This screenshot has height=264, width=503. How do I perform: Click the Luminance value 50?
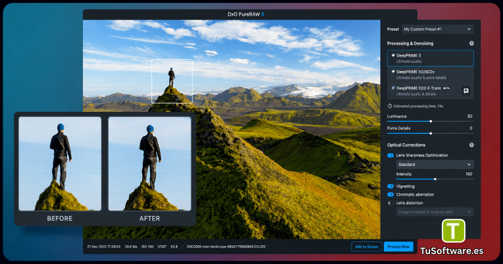tap(470, 116)
